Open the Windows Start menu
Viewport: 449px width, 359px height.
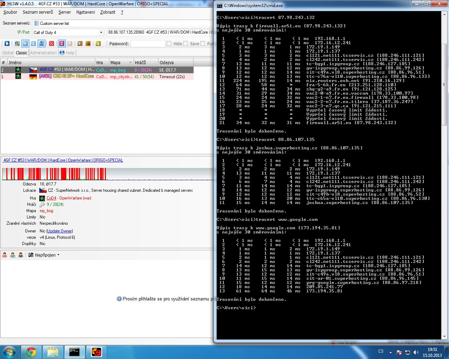coord(9,352)
